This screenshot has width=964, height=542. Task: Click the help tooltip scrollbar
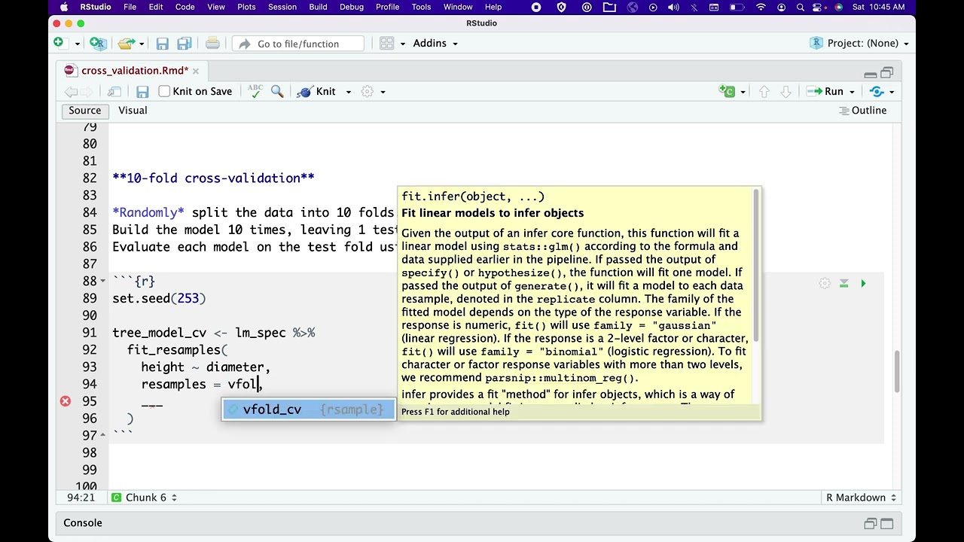[x=757, y=265]
